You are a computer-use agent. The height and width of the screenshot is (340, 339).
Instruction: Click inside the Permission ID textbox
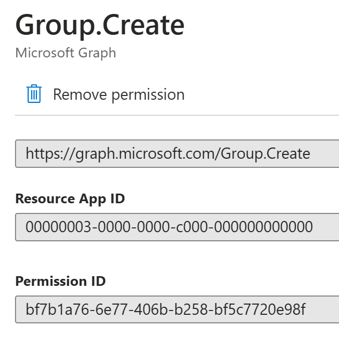click(x=177, y=309)
